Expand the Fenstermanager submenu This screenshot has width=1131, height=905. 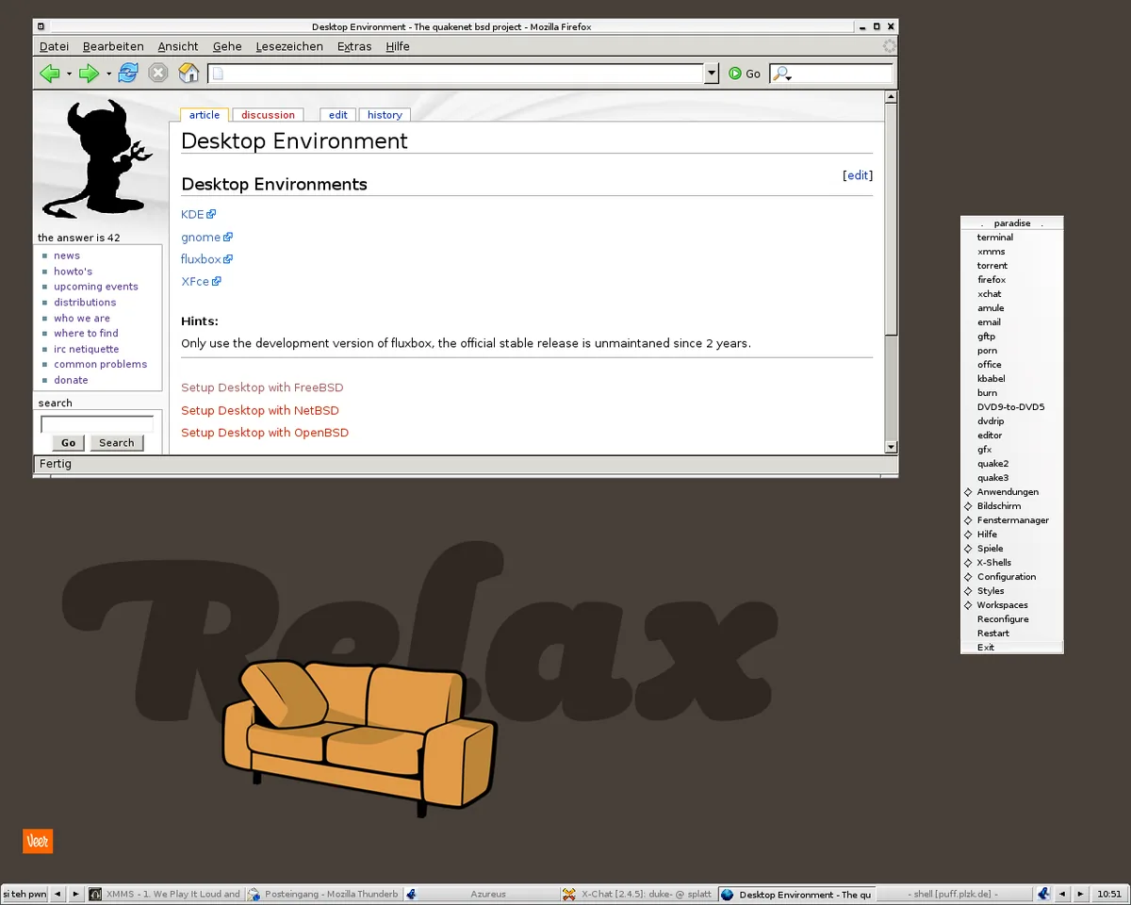click(1012, 520)
